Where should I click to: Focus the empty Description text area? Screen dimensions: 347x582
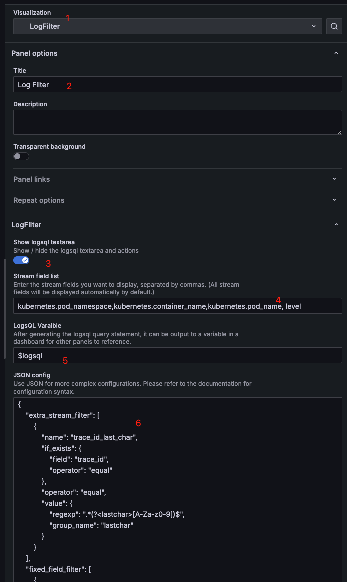(177, 122)
